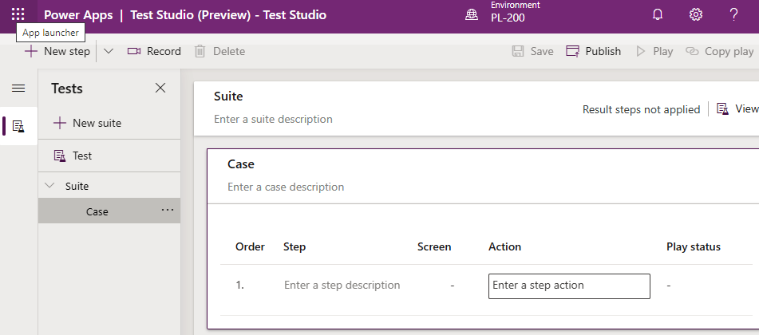Open the notifications bell
This screenshot has width=759, height=335.
(658, 14)
